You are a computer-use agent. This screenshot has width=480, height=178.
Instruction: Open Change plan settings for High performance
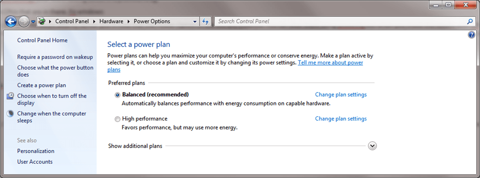341,119
